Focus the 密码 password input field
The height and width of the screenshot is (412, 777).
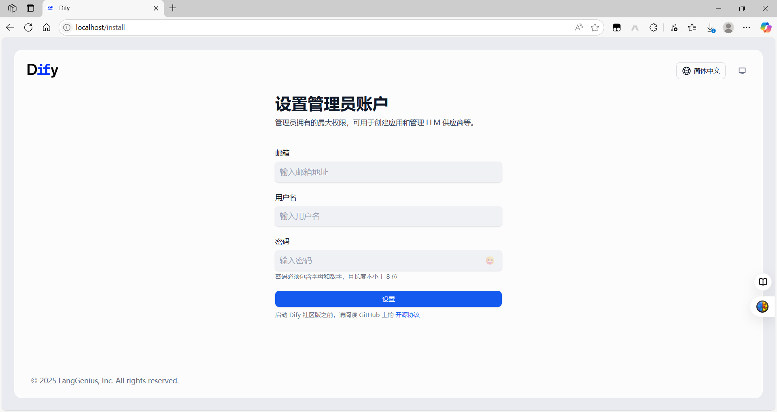(x=380, y=261)
